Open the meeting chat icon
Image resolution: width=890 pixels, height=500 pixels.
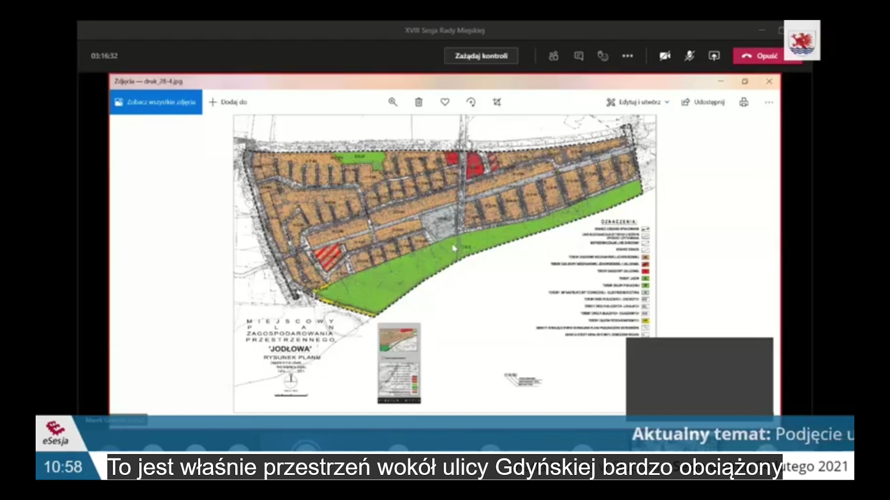click(x=578, y=56)
